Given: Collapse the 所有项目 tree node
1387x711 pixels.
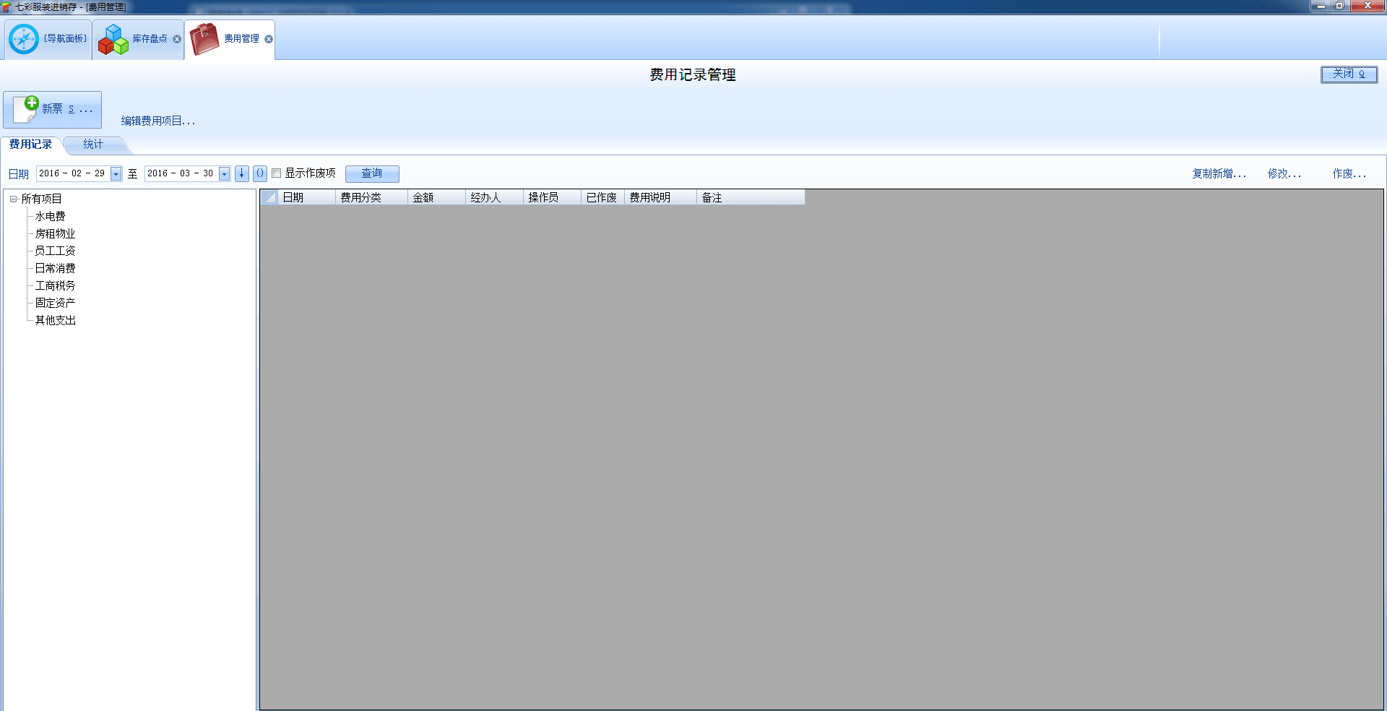Looking at the screenshot, I should (x=13, y=199).
